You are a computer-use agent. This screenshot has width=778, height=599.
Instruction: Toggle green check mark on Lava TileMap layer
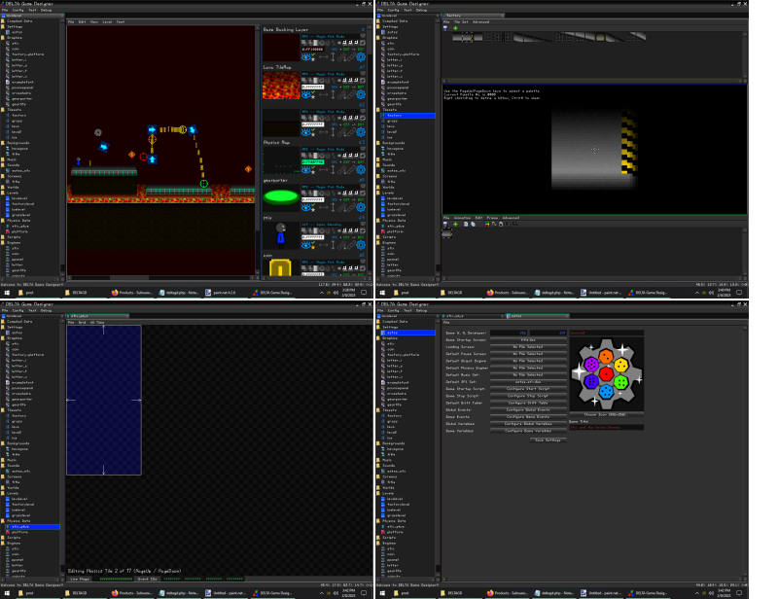[313, 91]
